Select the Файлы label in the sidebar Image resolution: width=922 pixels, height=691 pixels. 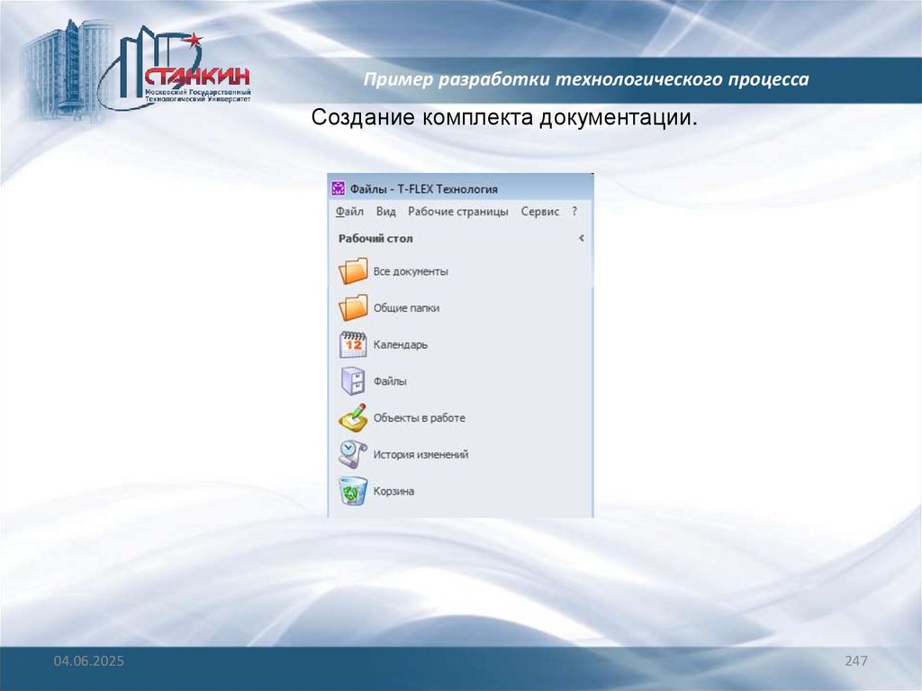(390, 381)
